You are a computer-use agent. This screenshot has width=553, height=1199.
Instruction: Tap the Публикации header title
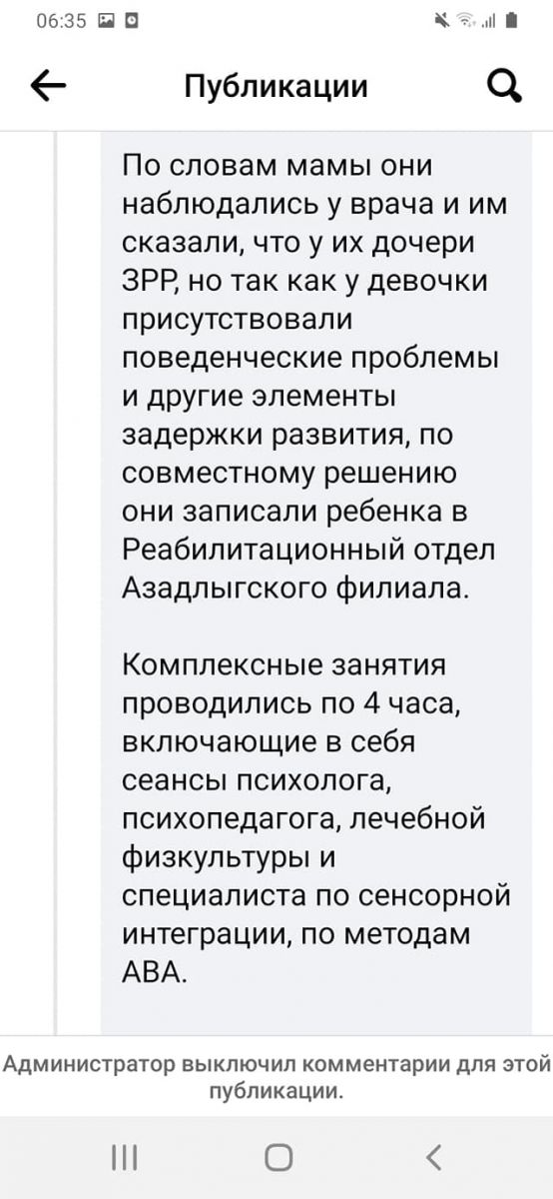(x=276, y=88)
